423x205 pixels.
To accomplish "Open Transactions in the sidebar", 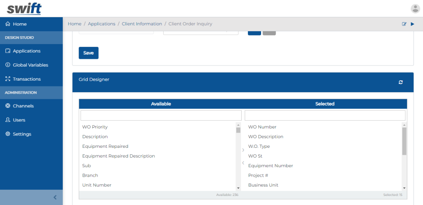I will [26, 79].
